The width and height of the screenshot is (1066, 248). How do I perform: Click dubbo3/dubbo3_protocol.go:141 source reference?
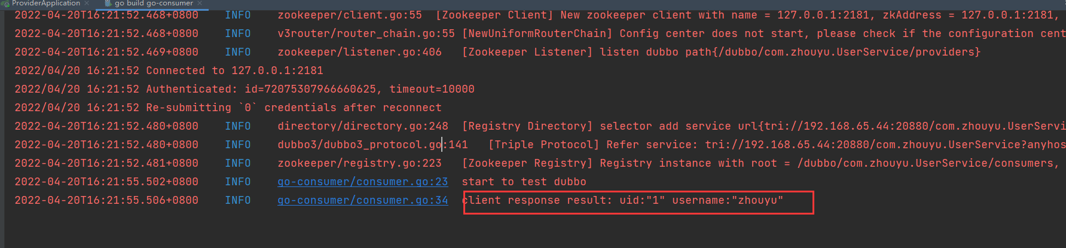point(372,145)
